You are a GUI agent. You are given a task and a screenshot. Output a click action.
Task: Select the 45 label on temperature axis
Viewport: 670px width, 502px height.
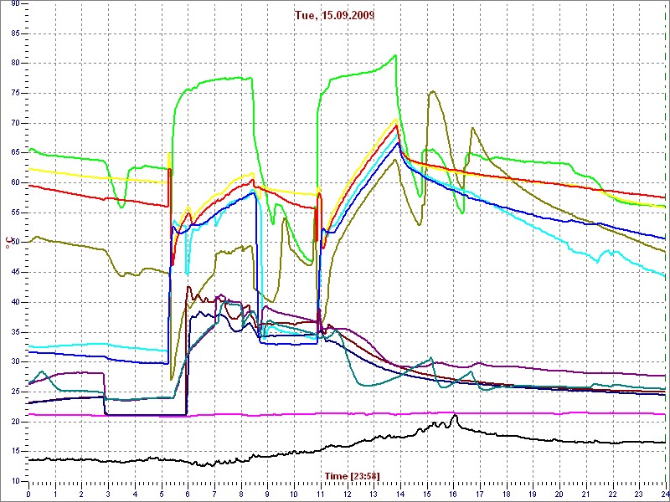(14, 273)
